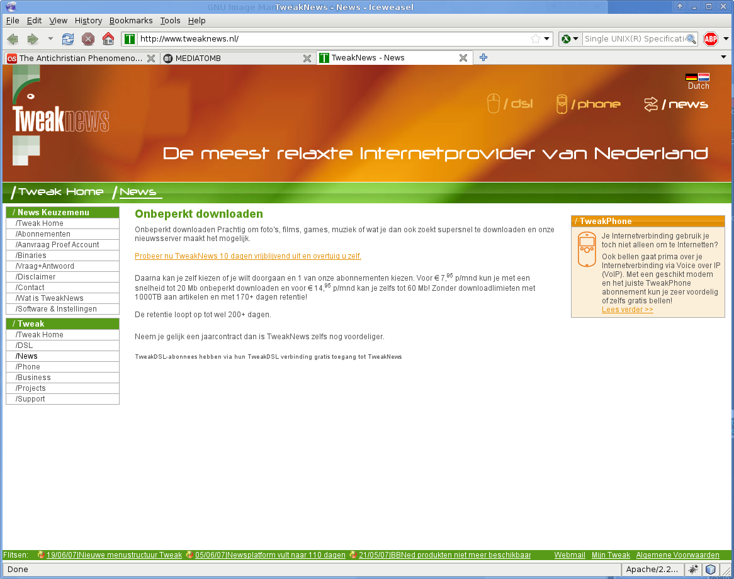Viewport: 734px width, 579px height.
Task: Click the TweakNews site favicon in address bar
Action: 130,39
